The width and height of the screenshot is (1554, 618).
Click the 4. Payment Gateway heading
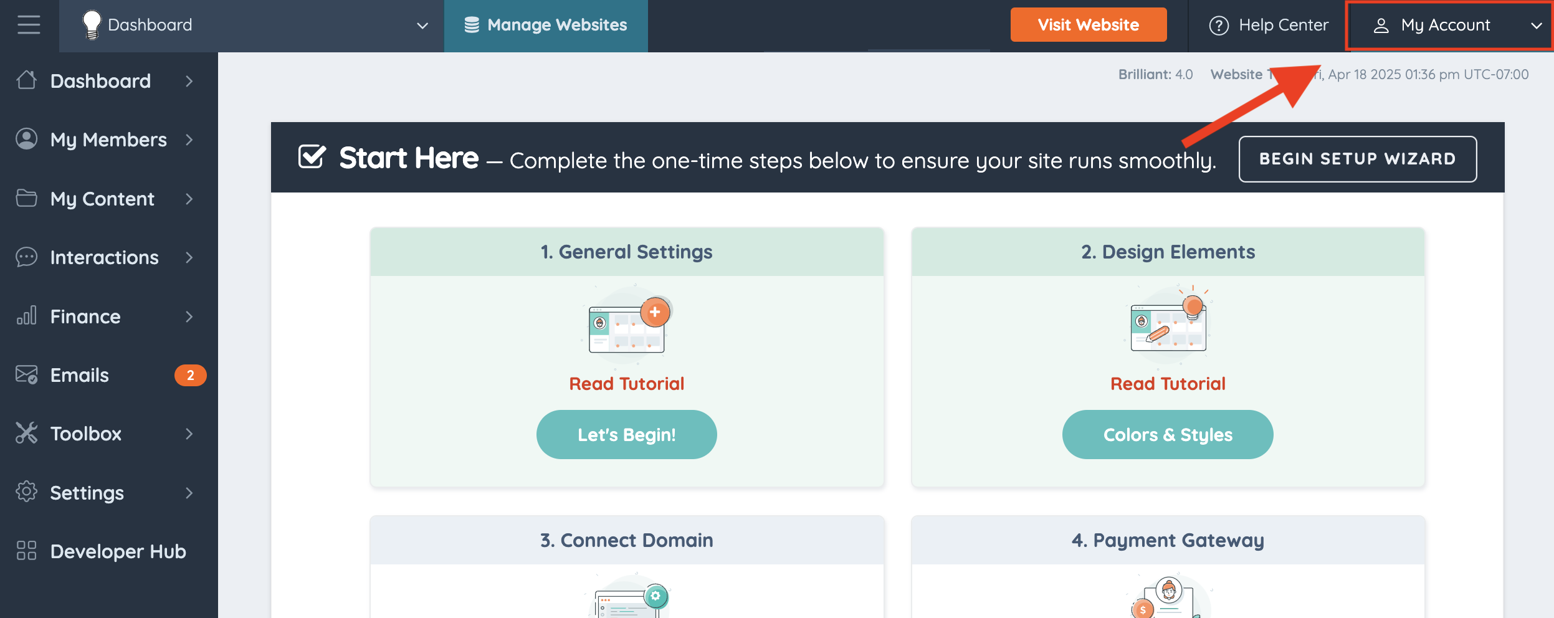[1168, 540]
